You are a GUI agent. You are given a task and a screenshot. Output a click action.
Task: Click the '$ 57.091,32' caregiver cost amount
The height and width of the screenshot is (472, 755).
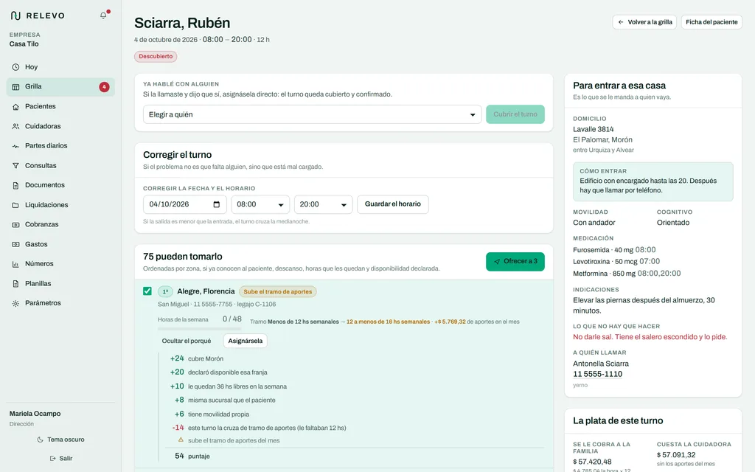coord(676,454)
